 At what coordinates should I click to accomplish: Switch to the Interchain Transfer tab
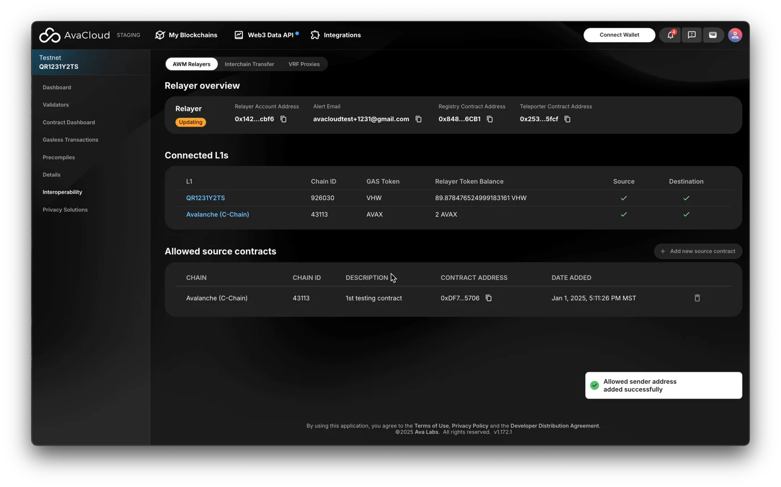point(249,64)
